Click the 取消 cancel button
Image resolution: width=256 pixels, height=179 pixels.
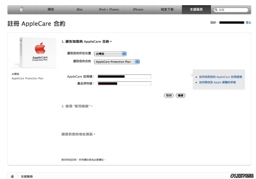[169, 96]
